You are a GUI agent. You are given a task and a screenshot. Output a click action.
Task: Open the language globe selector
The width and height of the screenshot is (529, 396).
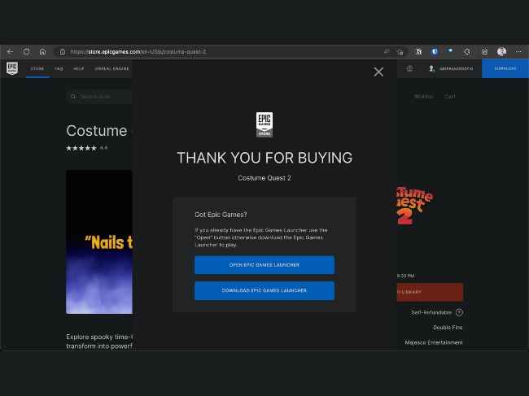pyautogui.click(x=409, y=68)
